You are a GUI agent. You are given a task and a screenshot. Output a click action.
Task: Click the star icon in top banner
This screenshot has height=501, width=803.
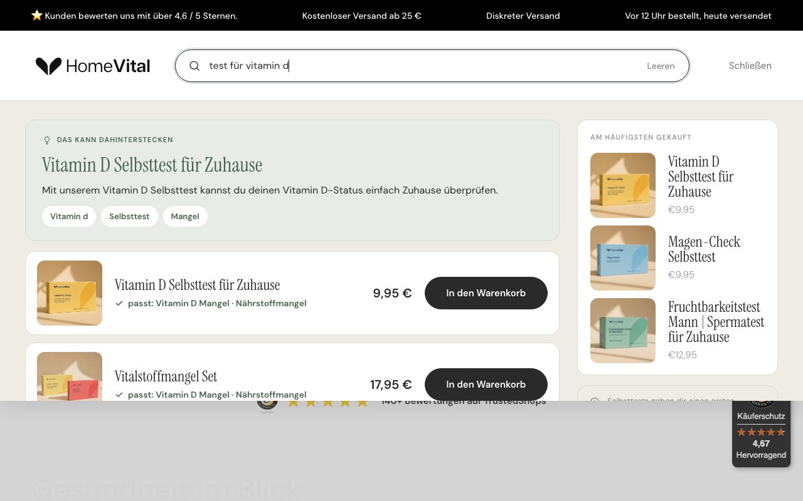[37, 15]
